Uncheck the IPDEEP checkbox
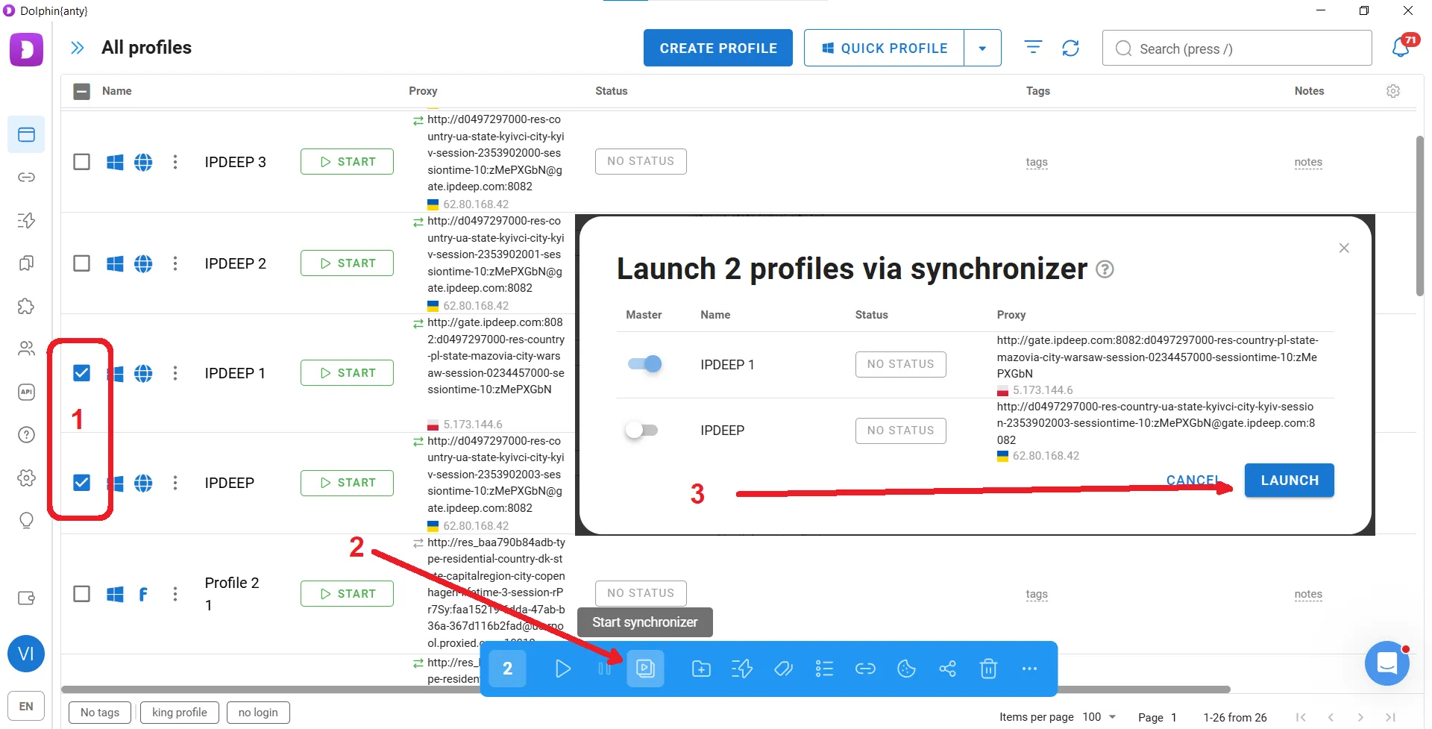Screen dimensions: 1432x729 [x=82, y=483]
